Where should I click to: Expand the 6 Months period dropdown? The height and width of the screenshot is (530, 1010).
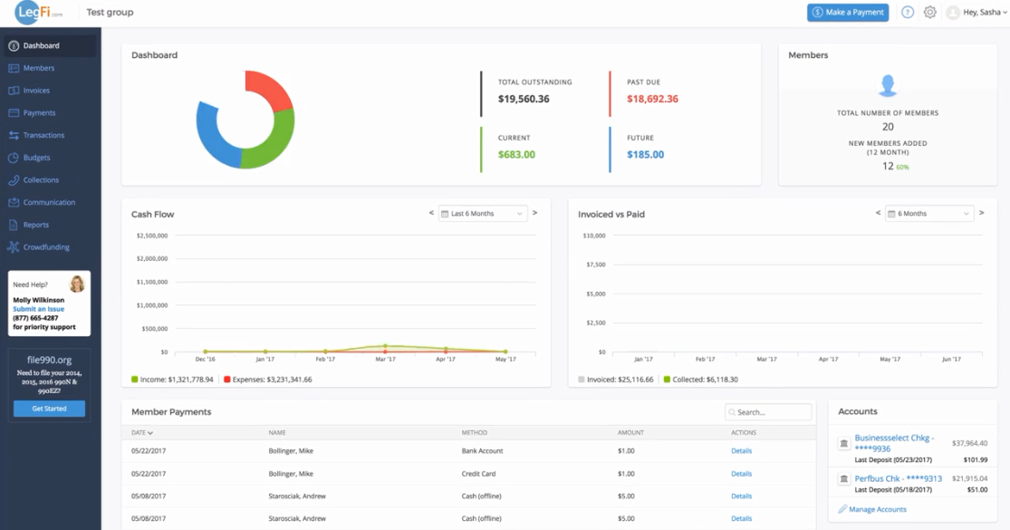(x=929, y=213)
